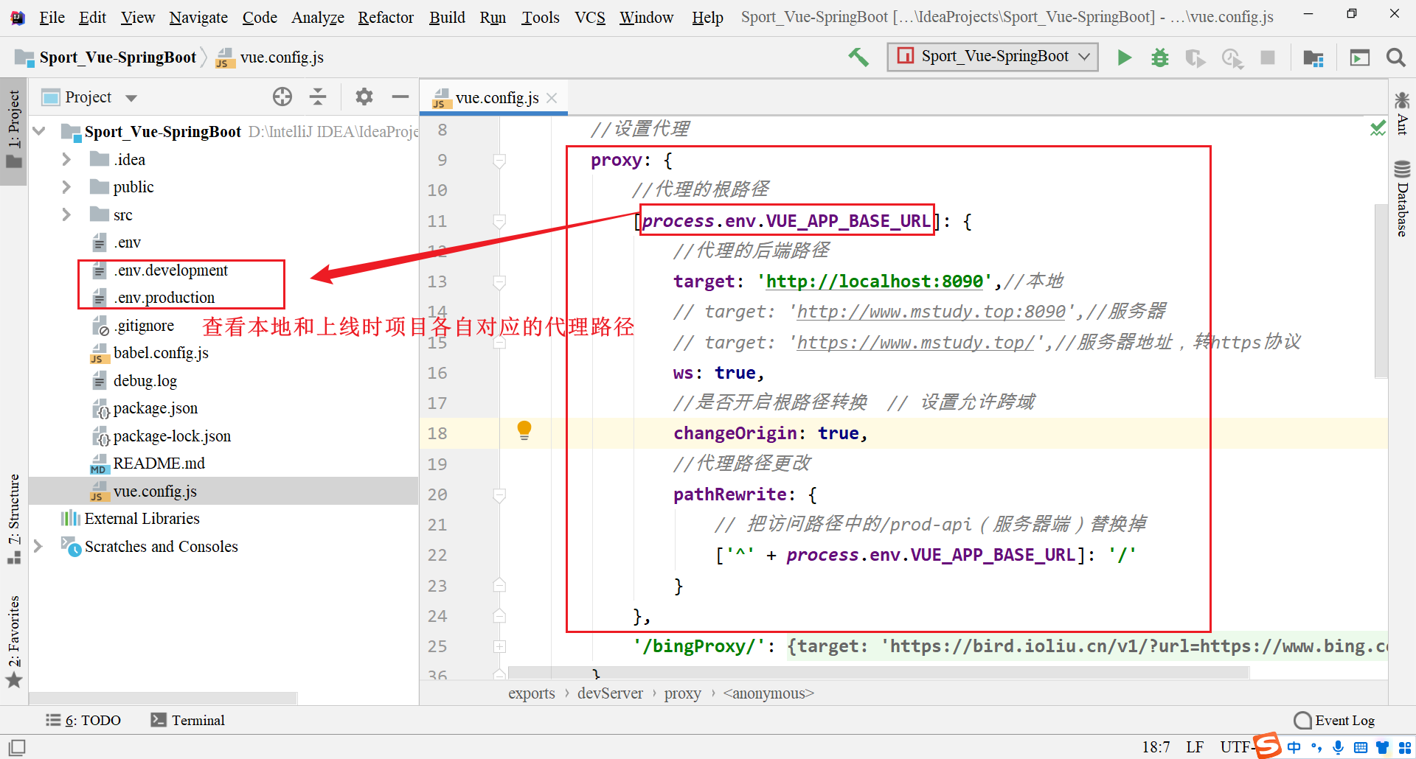Open the Navigate menu
The image size is (1416, 759).
(x=198, y=17)
